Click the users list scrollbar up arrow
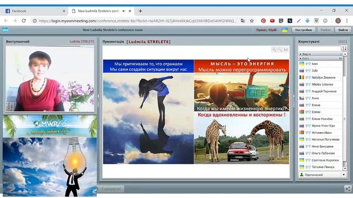This screenshot has height=198, width=353. click(345, 54)
